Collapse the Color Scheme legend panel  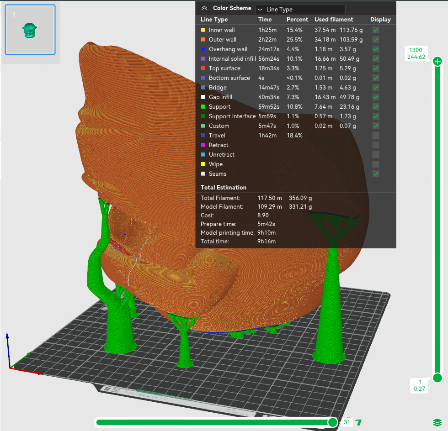coord(204,8)
